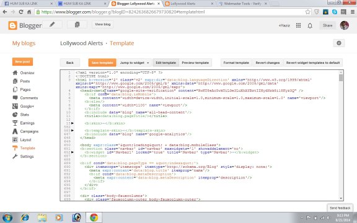Click the View blog button
The width and height of the screenshot is (357, 223).
click(x=103, y=24)
